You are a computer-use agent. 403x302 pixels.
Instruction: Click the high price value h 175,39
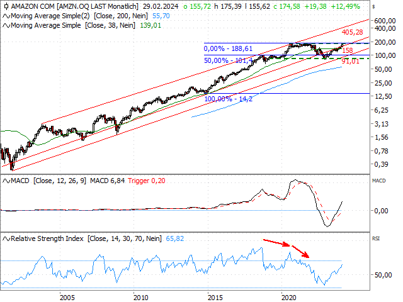coord(228,6)
